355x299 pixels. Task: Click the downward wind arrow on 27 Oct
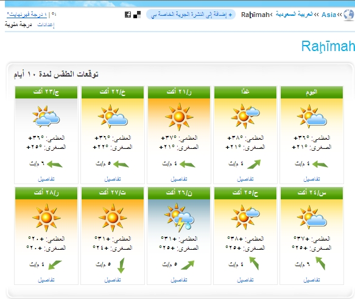(x=121, y=265)
